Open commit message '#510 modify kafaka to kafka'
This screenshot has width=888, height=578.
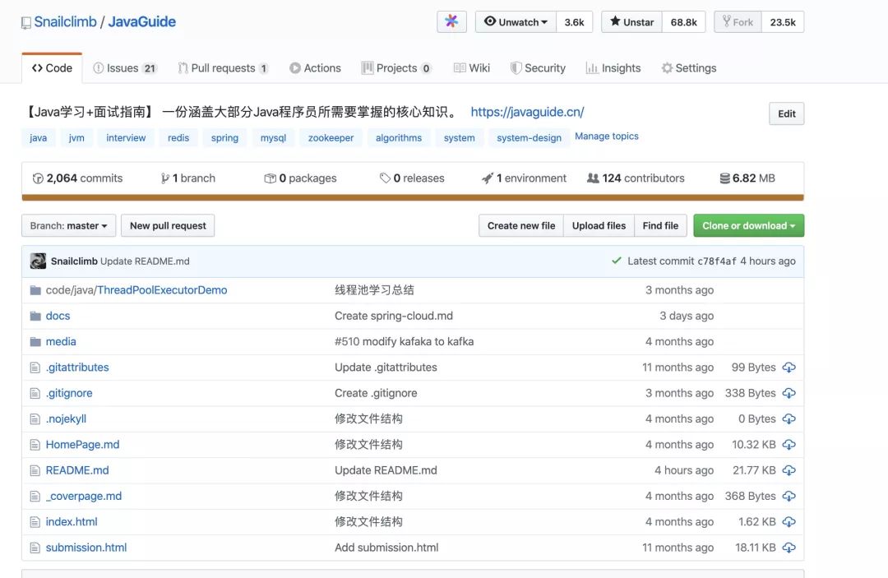click(x=405, y=342)
